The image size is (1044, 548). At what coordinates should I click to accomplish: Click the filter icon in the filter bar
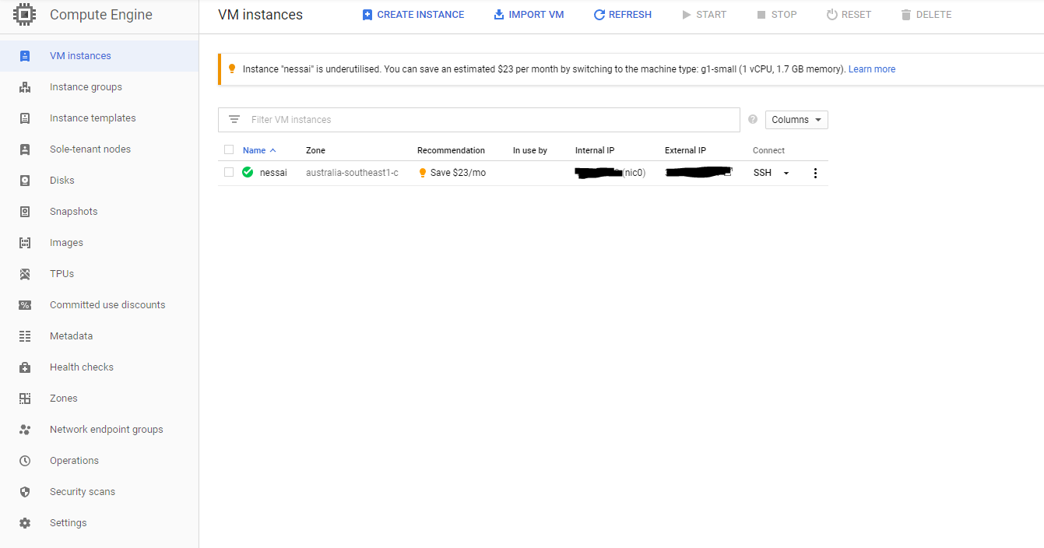pos(234,120)
